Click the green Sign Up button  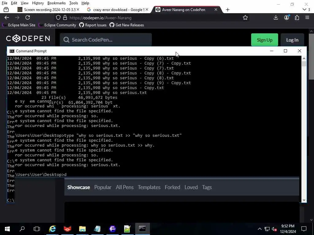265,40
